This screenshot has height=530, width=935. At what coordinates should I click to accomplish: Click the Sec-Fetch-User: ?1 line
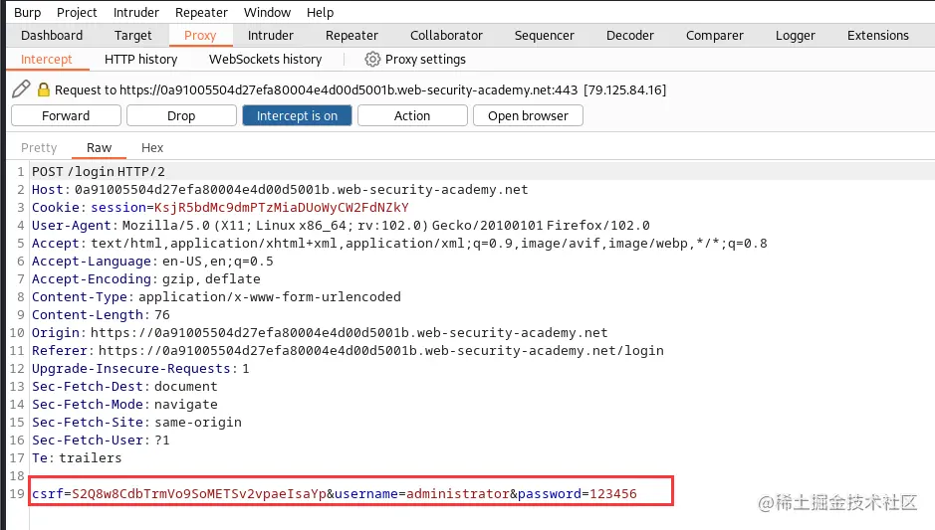coord(101,440)
